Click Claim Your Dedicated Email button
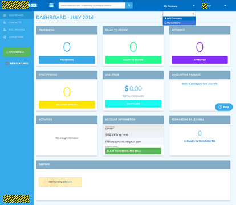Viewport: 236px width, 205px height. pos(133,151)
